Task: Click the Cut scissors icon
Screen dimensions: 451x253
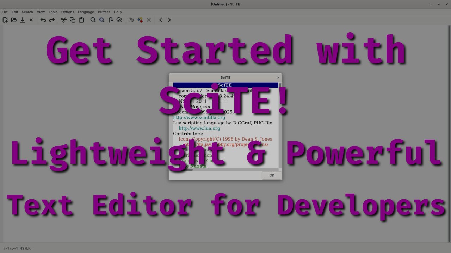Action: (64, 20)
